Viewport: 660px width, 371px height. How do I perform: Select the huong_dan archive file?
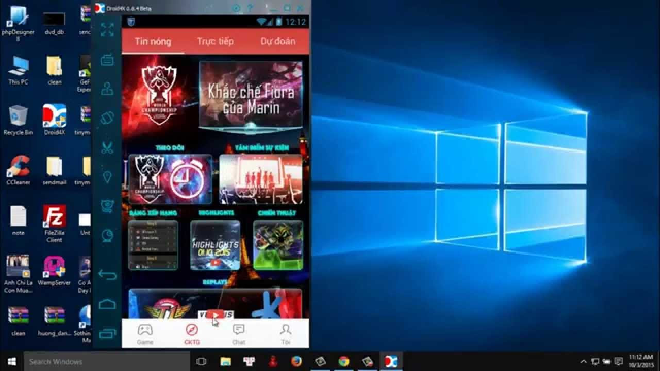coord(54,321)
